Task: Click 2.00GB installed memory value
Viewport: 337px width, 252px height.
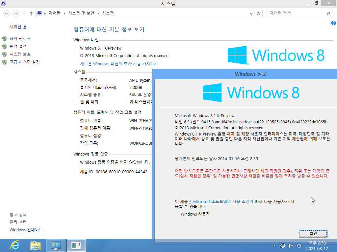Action: click(x=136, y=87)
